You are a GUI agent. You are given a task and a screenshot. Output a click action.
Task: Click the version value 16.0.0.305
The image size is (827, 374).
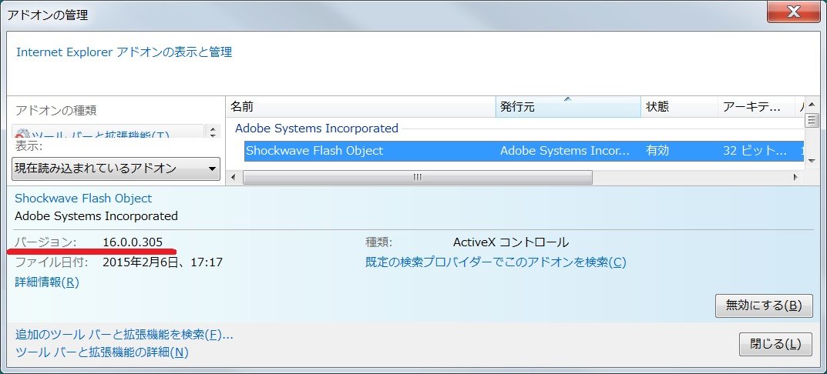[133, 242]
